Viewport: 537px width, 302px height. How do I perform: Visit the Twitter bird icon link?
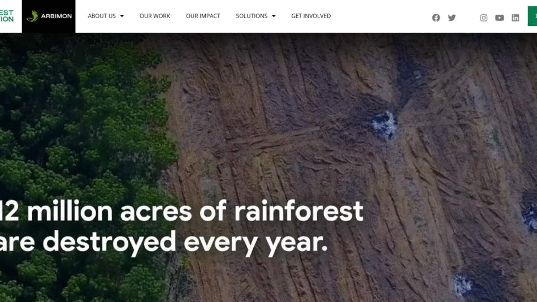pos(452,18)
